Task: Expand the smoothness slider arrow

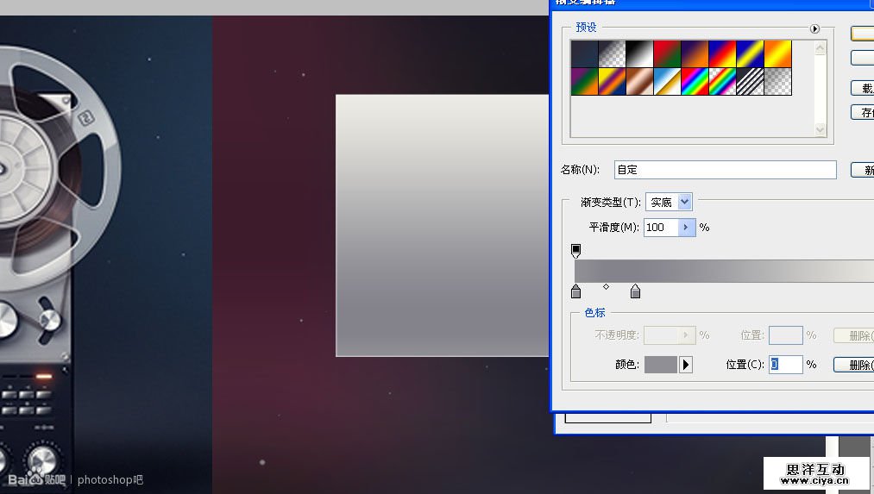Action: (686, 228)
